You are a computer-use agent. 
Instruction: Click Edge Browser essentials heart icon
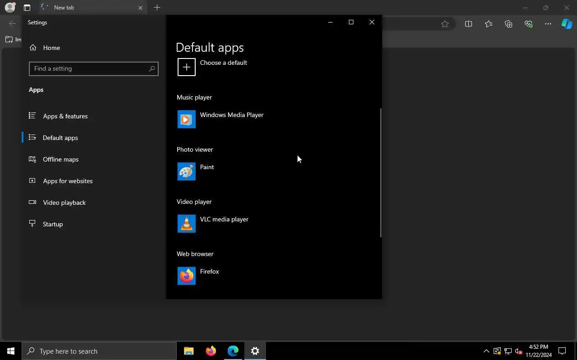point(528,24)
